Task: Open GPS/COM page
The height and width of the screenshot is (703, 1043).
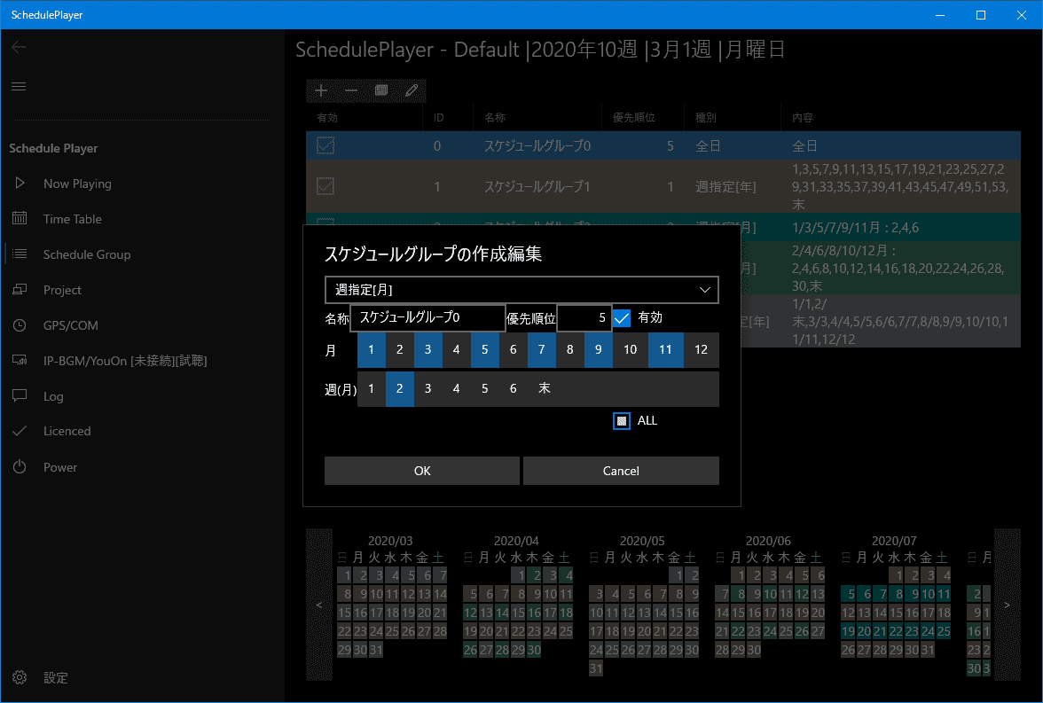Action: point(71,325)
